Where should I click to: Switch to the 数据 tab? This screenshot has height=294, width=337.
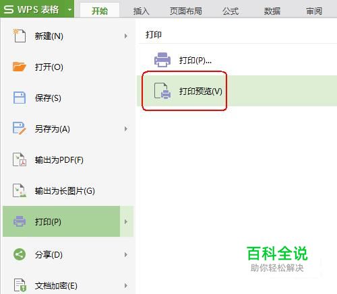tap(272, 11)
